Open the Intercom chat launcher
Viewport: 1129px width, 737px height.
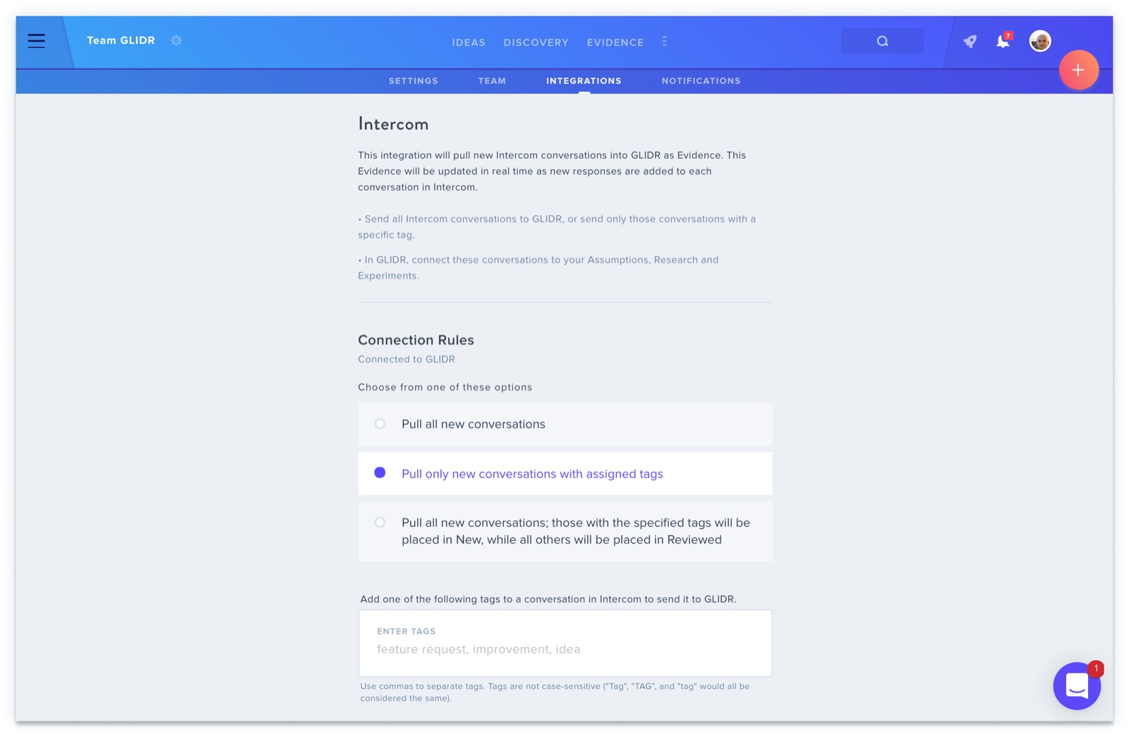coord(1077,685)
